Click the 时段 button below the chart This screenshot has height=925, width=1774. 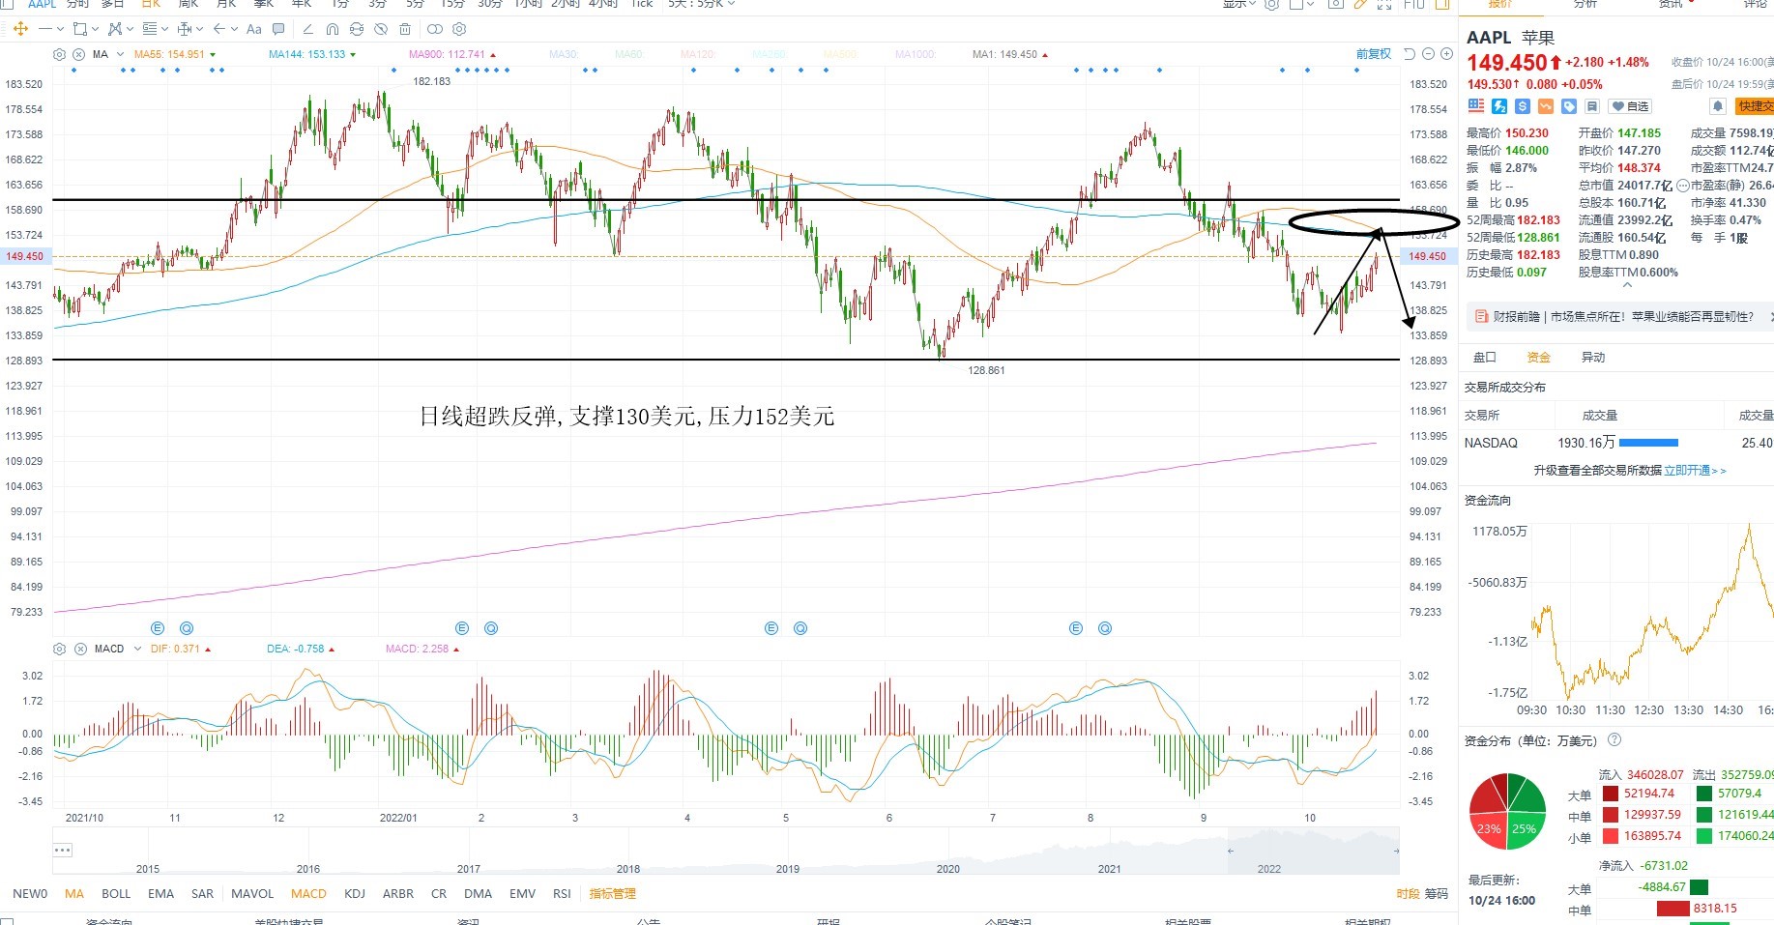1408,894
